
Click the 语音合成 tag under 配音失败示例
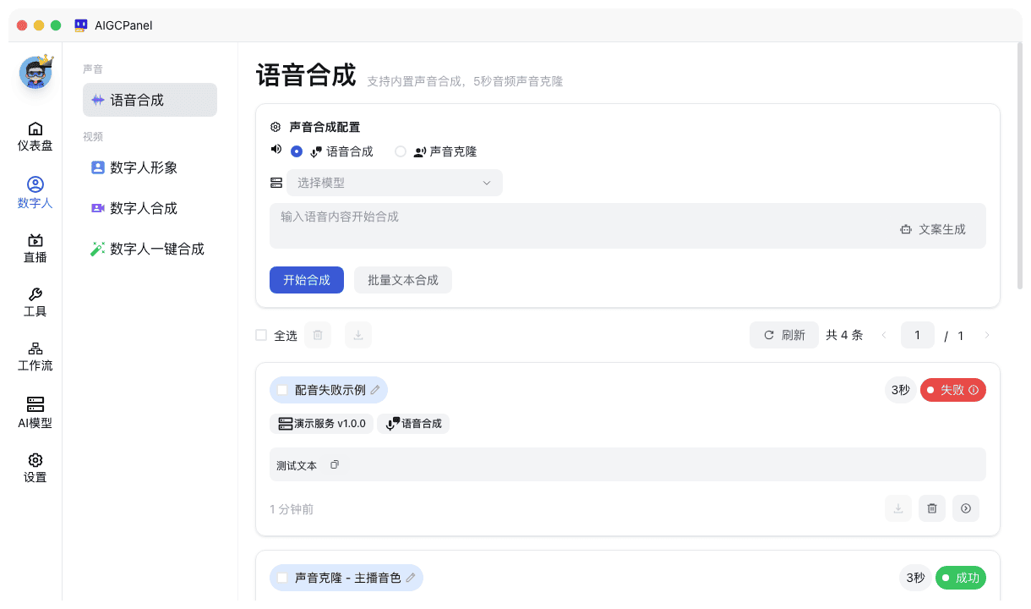coord(413,424)
